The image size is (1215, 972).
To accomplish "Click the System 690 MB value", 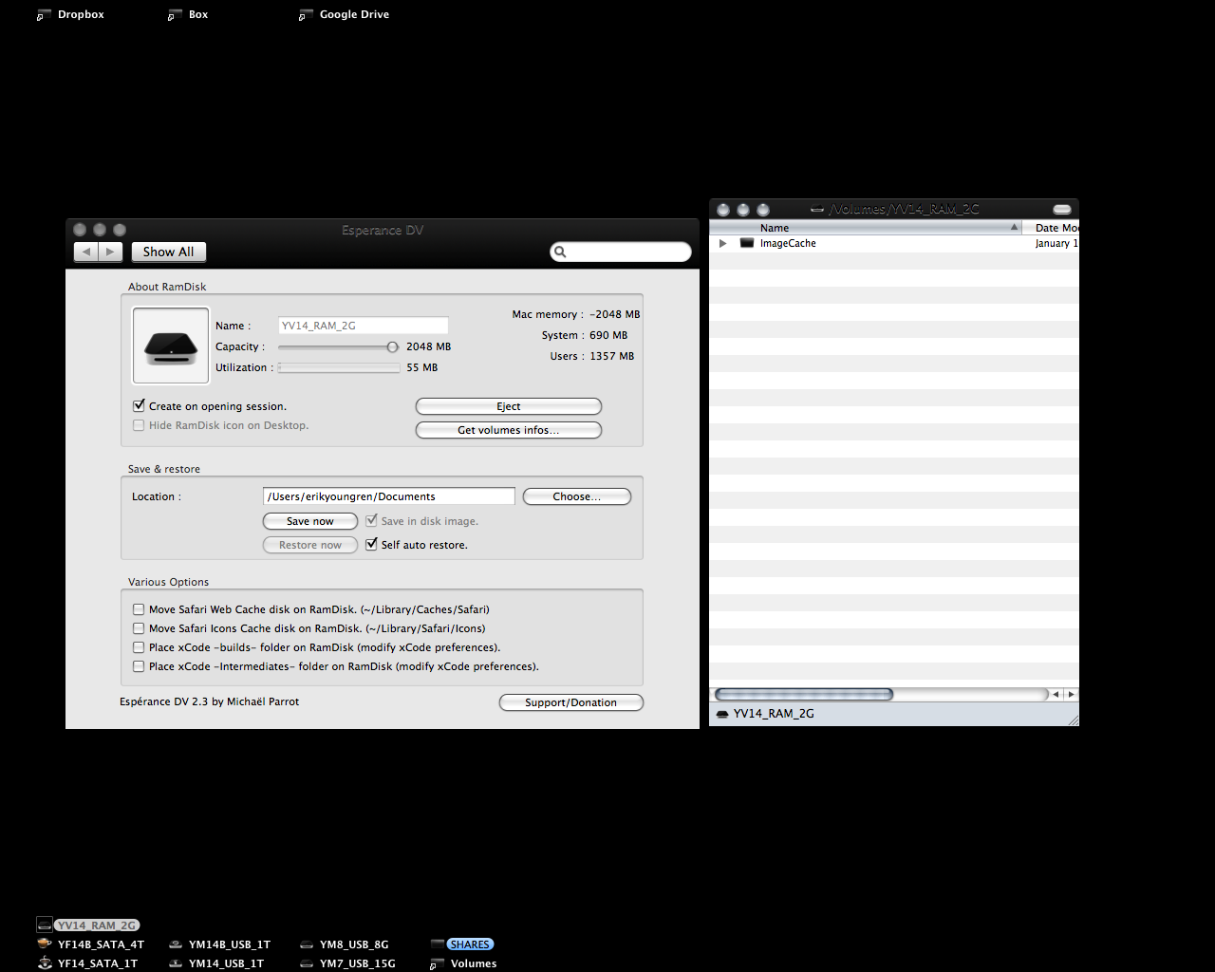I will [x=608, y=335].
